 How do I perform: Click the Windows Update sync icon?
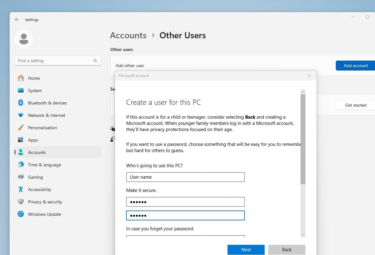tap(21, 214)
